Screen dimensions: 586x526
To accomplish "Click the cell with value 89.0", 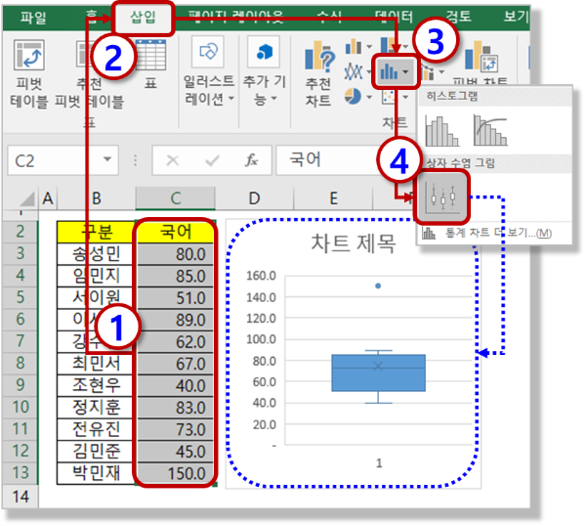I will (175, 320).
